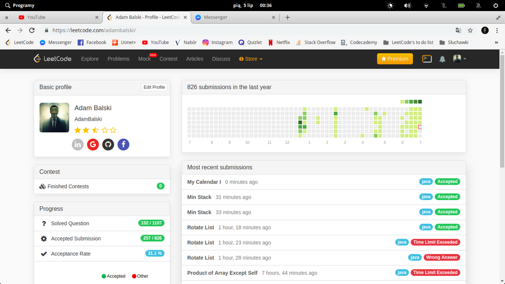Open the GitHub profile icon

click(108, 145)
